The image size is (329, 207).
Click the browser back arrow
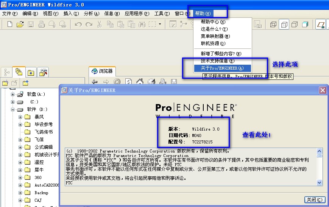(x=95, y=82)
